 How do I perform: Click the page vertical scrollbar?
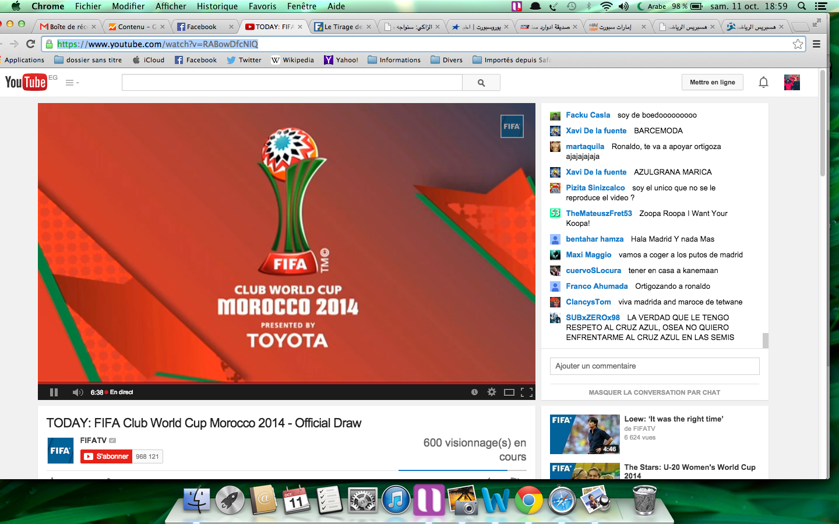[823, 123]
